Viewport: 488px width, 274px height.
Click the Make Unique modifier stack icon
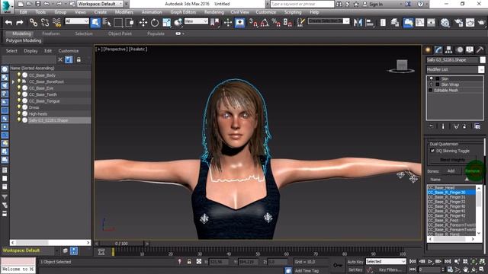[x=456, y=126]
